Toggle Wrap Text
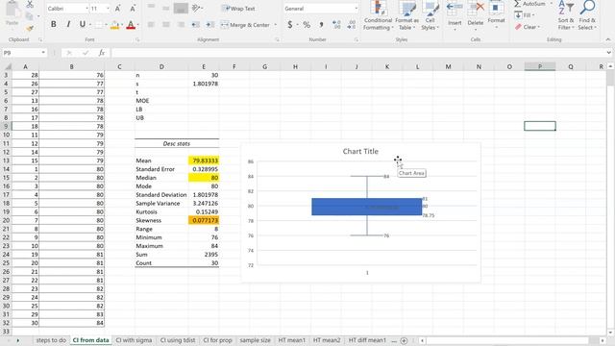Image resolution: width=615 pixels, height=346 pixels. [238, 9]
